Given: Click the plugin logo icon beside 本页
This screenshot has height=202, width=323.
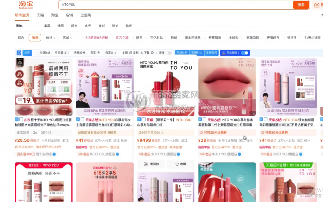Looking at the screenshot, I should (19, 53).
